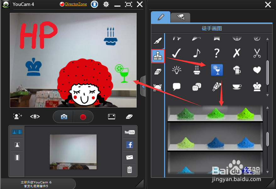Image resolution: width=276 pixels, height=189 pixels.
Task: Filter library to photos only
Action: pyautogui.click(x=17, y=145)
